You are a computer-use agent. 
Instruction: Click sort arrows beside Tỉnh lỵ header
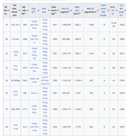click(38, 11)
